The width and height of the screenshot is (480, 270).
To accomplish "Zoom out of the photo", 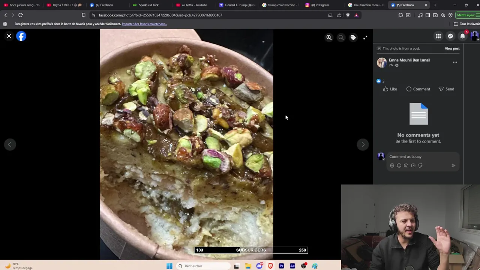I will click(x=341, y=37).
